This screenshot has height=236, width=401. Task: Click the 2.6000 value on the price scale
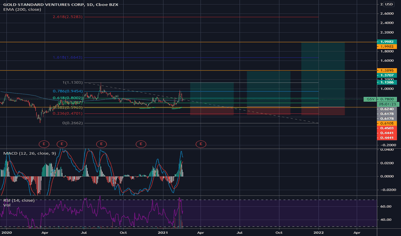(x=387, y=14)
